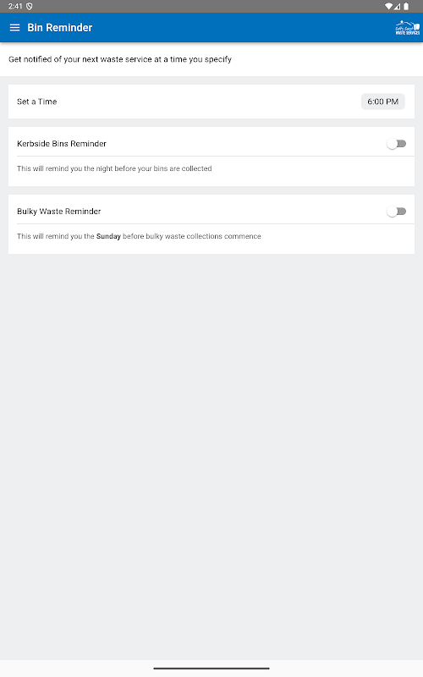Image resolution: width=423 pixels, height=677 pixels.
Task: Open the hamburger navigation menu
Action: click(x=14, y=28)
